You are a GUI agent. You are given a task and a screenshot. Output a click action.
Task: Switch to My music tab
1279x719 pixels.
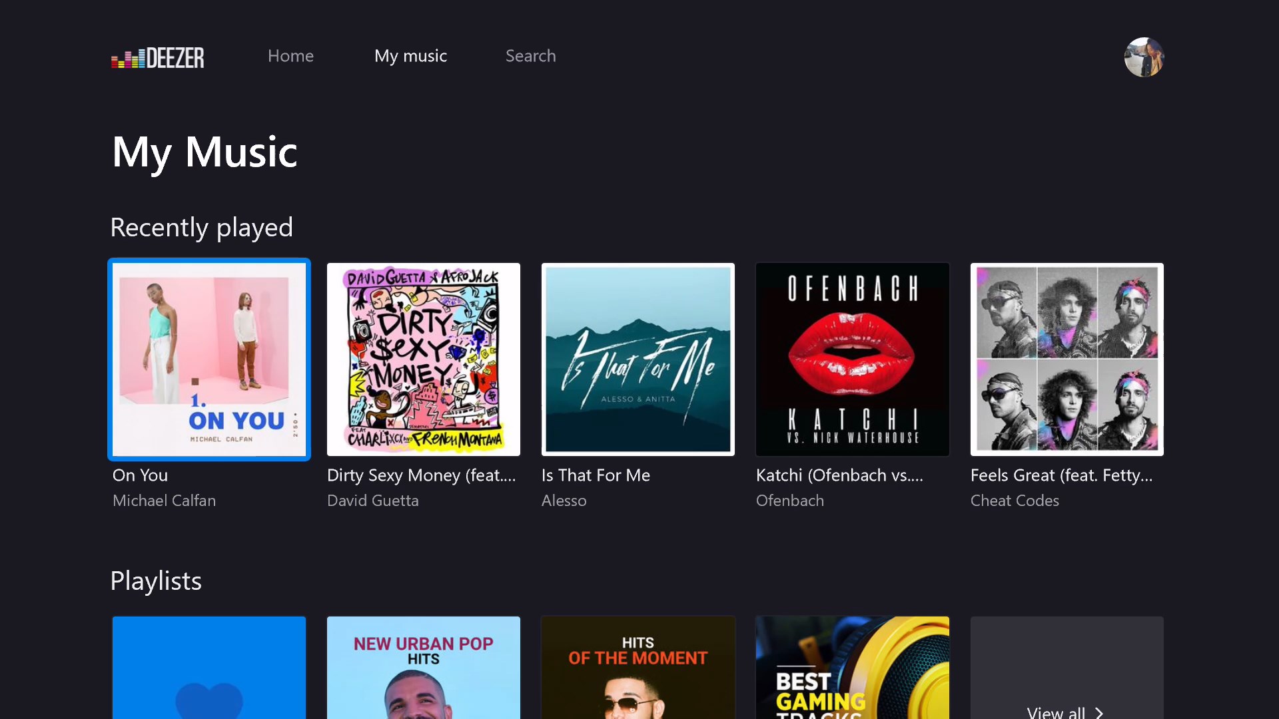tap(410, 56)
